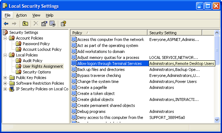Expand the Public Key Policies node
This screenshot has height=133, width=222.
tap(5, 78)
